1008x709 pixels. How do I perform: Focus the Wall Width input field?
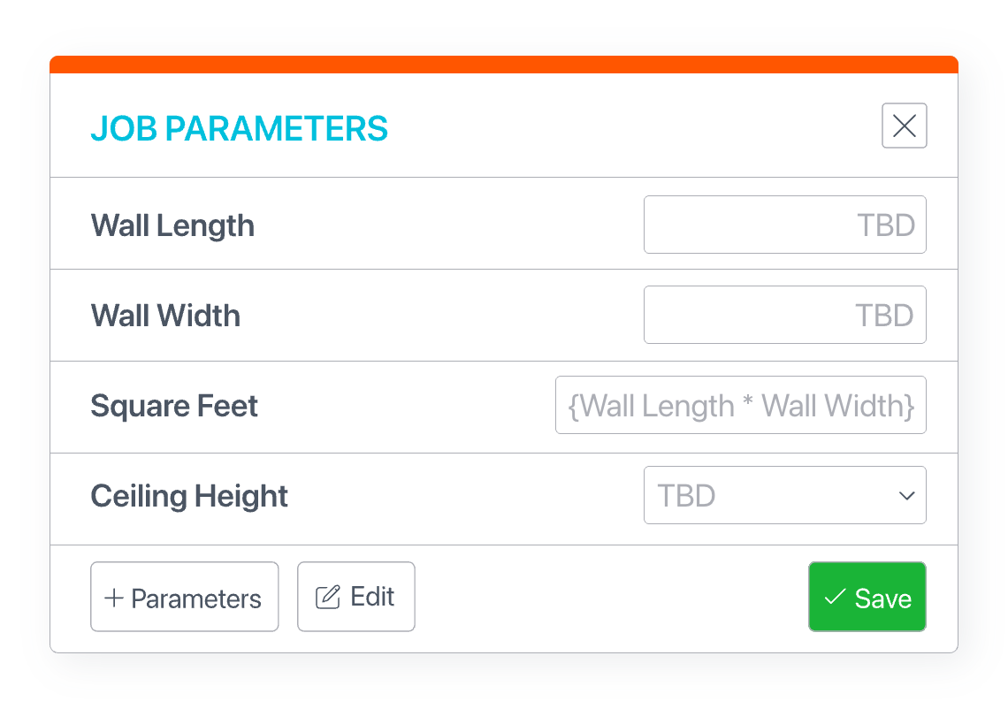(x=784, y=315)
